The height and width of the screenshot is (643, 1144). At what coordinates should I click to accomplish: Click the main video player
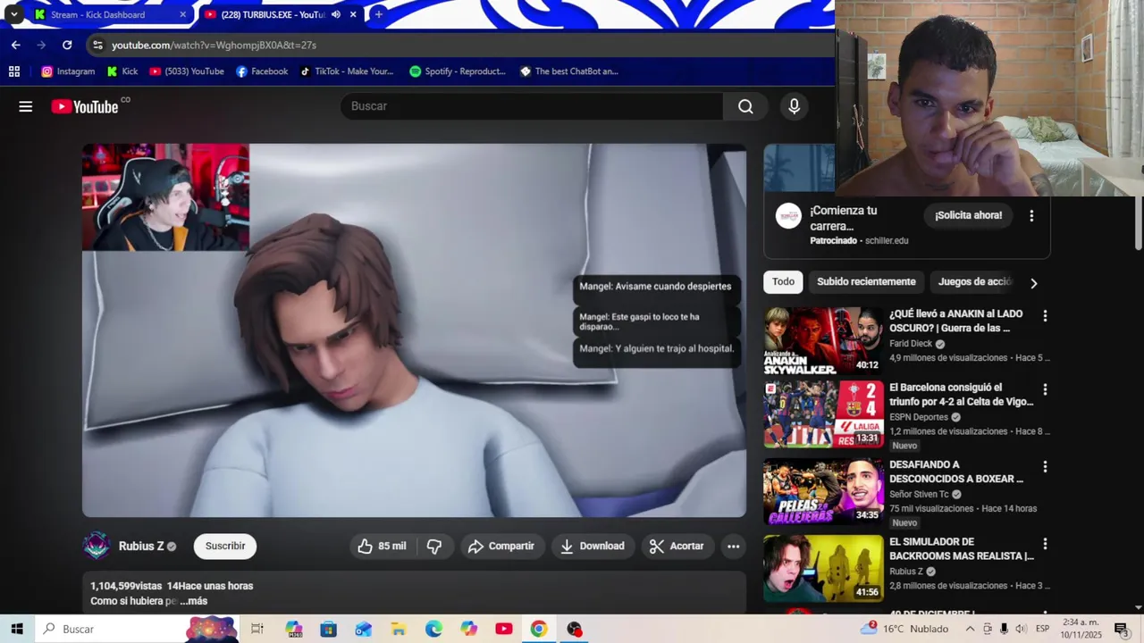point(414,330)
